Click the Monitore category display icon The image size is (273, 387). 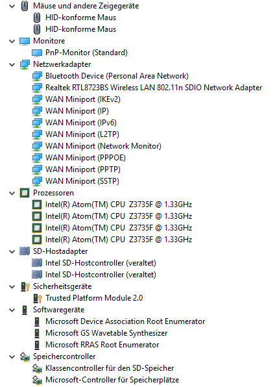click(25, 41)
